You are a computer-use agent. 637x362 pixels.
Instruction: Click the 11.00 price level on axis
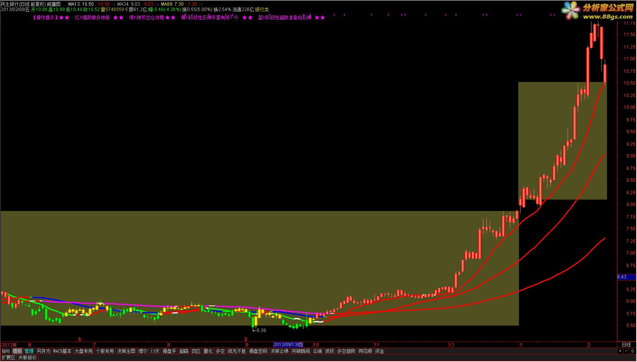pos(629,59)
